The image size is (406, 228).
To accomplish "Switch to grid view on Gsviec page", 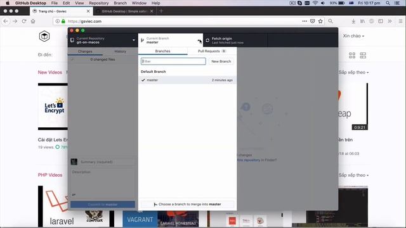I will click(352, 55).
